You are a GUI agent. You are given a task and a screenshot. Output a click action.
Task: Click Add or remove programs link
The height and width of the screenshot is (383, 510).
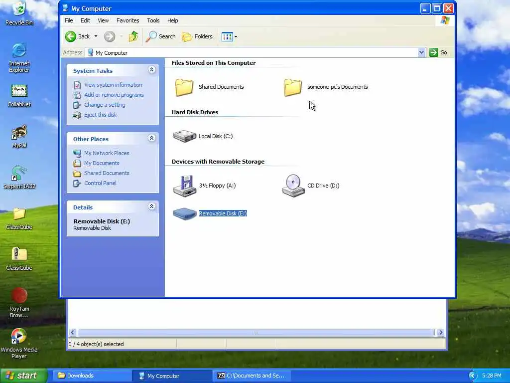tap(114, 95)
